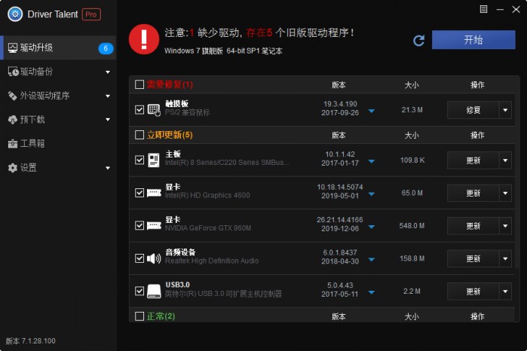This screenshot has width=527, height=351.
Task: Click the blue badge showing 6
Action: click(x=106, y=48)
